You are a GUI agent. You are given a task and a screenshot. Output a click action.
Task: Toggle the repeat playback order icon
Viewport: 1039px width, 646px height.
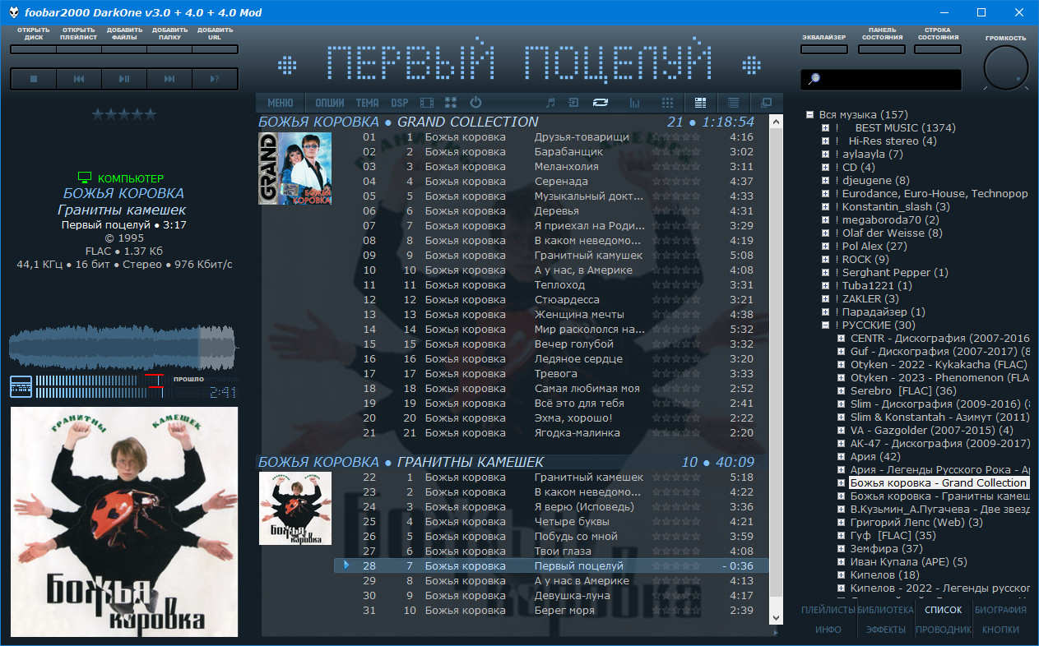[601, 103]
